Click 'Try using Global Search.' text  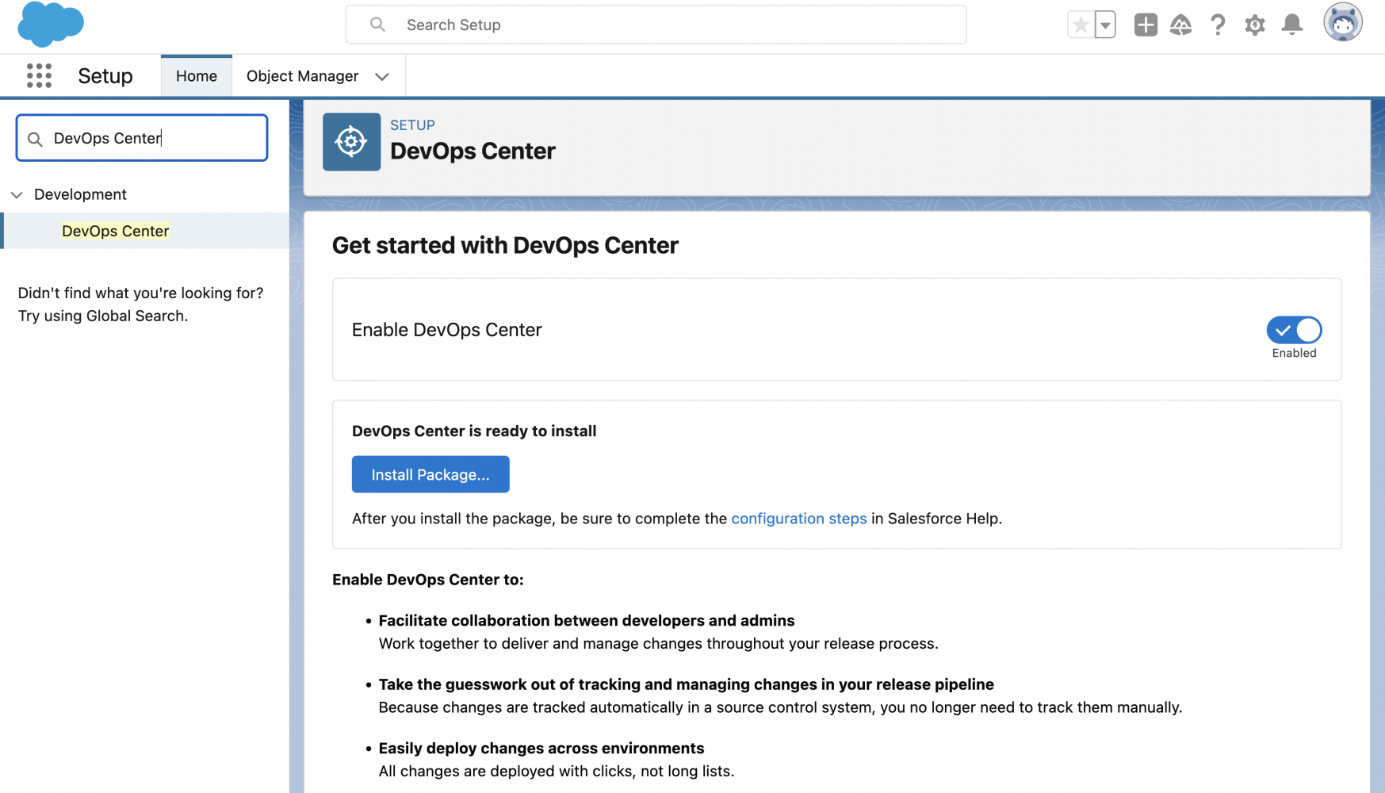pos(103,316)
